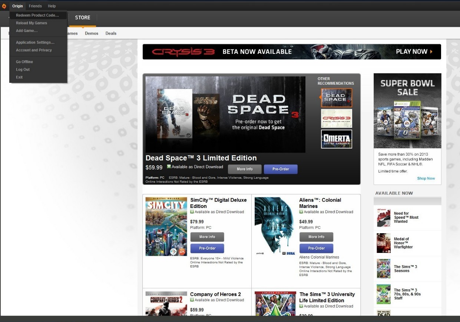The image size is (460, 322).
Task: Open Sims 3 70s 80s 90s Stuff
Action: (x=407, y=294)
